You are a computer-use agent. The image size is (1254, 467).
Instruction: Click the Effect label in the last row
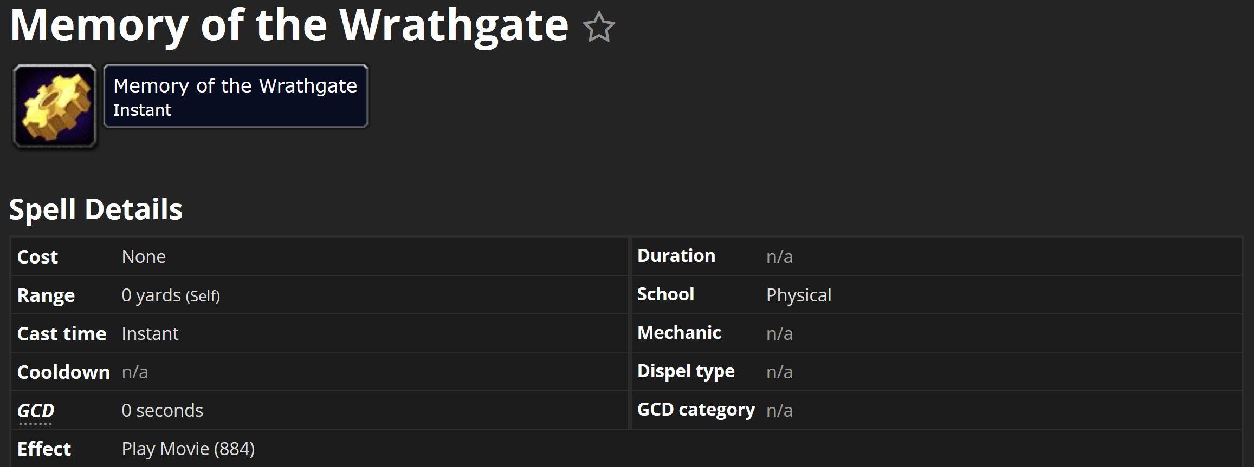[44, 449]
